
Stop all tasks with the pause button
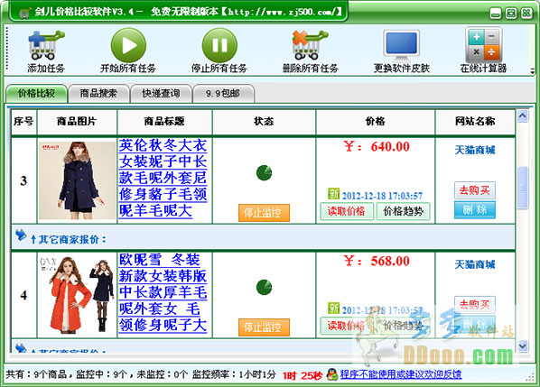(x=219, y=45)
